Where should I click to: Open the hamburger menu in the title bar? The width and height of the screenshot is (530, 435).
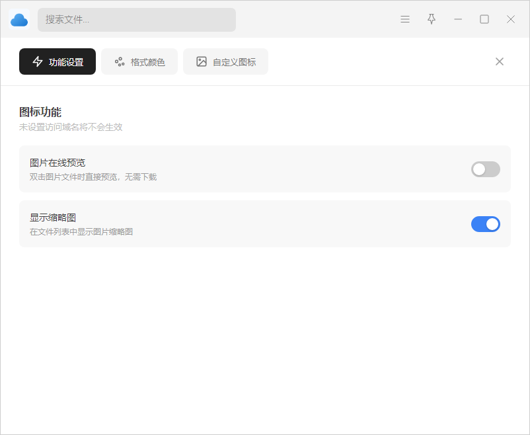(405, 19)
